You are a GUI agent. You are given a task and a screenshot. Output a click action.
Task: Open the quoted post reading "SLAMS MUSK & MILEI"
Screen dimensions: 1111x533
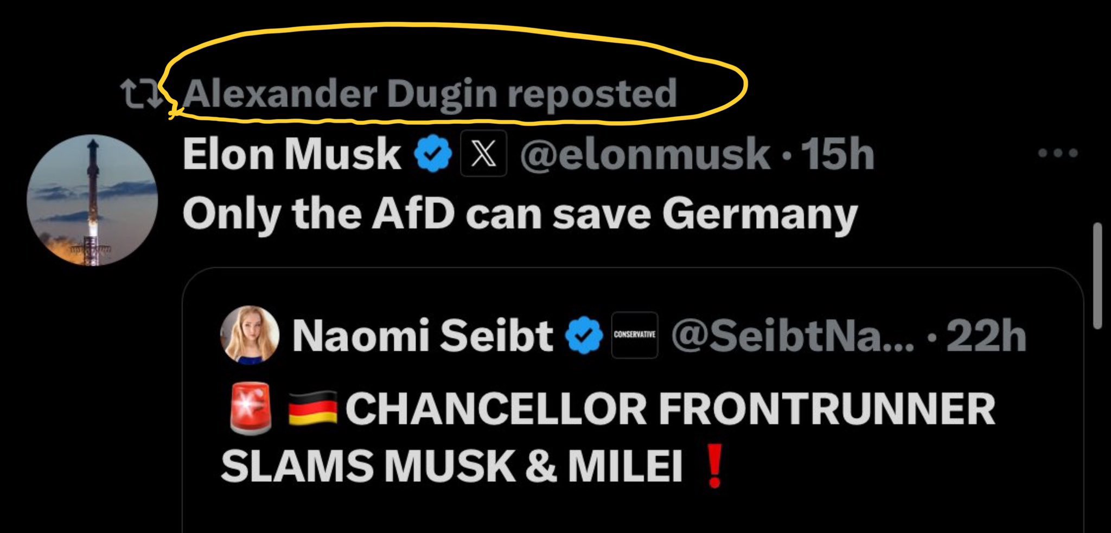[451, 467]
